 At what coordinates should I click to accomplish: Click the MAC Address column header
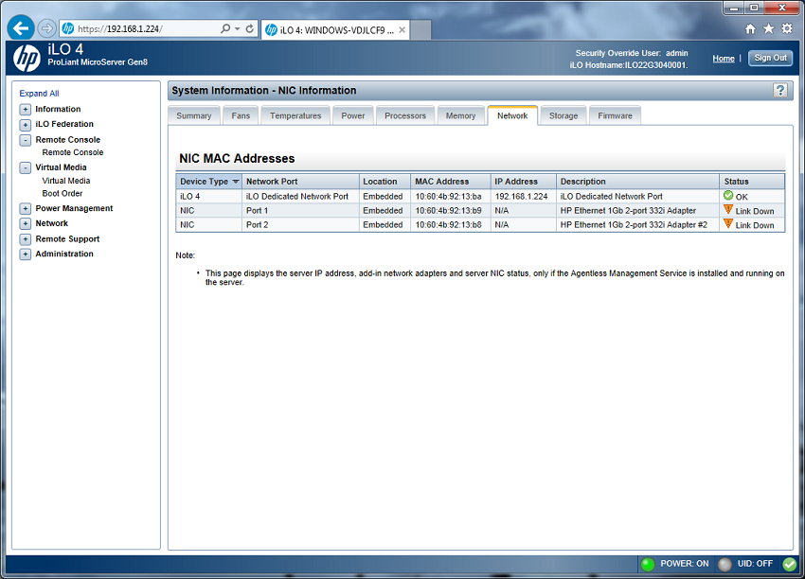tap(450, 182)
